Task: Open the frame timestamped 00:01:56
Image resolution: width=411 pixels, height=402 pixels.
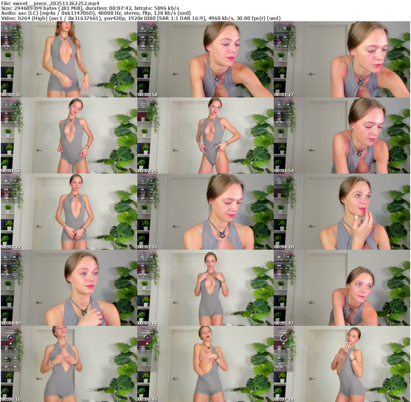Action: coord(69,135)
